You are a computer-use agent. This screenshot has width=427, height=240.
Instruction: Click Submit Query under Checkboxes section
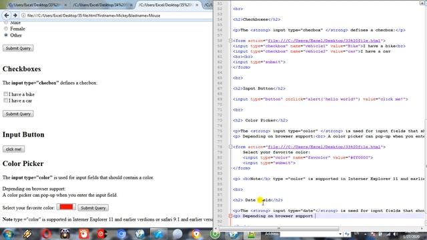click(18, 114)
